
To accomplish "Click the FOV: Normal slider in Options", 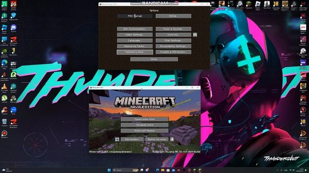I will pyautogui.click(x=135, y=16).
